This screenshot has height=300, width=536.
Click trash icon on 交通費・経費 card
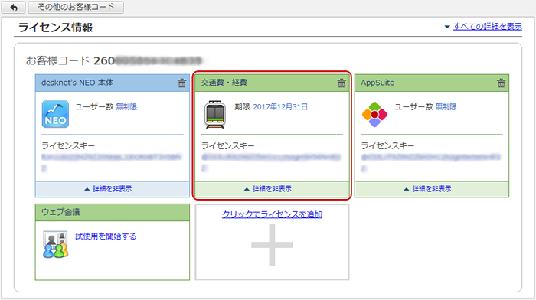pos(342,83)
